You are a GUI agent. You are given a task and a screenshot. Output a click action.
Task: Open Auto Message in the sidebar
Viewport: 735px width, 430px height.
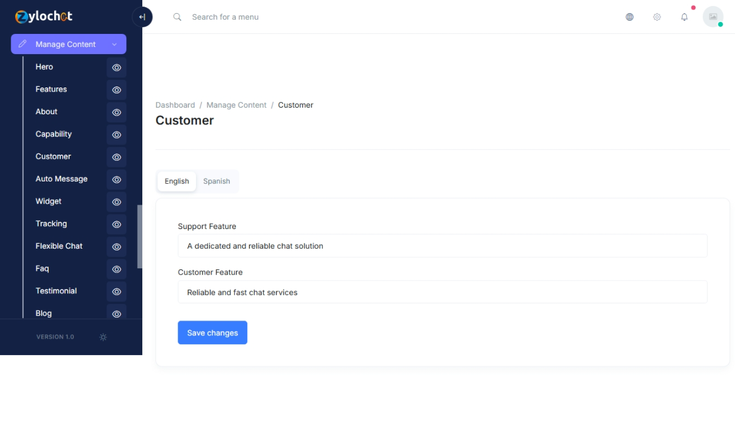(61, 179)
